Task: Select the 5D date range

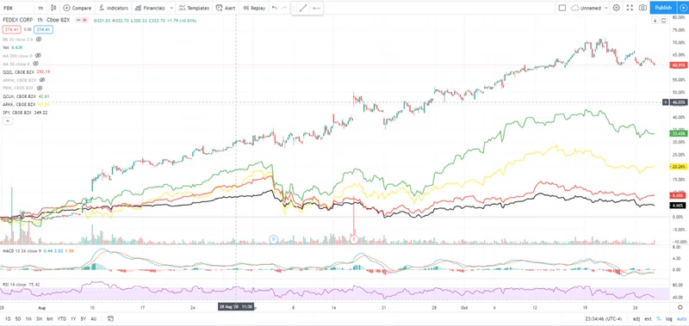Action: coord(17,318)
